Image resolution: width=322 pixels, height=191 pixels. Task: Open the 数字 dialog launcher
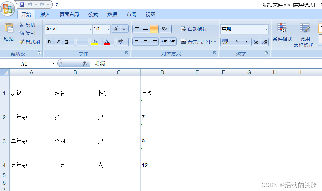pyautogui.click(x=266, y=53)
